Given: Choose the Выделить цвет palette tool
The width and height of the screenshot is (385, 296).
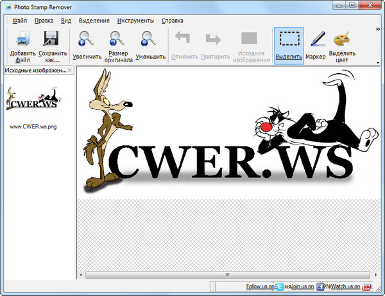Looking at the screenshot, I should pyautogui.click(x=343, y=39).
